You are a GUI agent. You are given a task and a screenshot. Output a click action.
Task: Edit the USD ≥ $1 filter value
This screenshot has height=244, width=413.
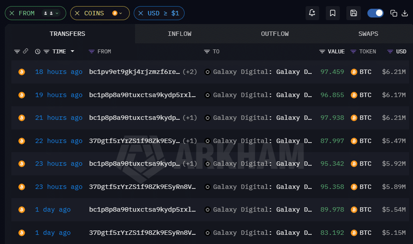pos(163,13)
